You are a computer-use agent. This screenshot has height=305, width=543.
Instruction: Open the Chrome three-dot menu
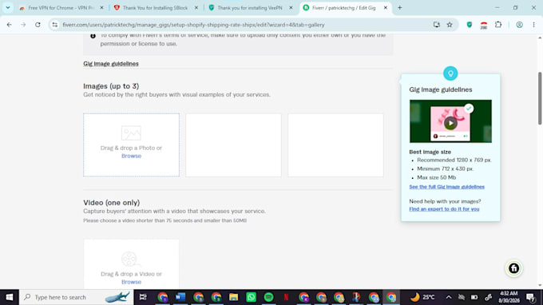(x=533, y=25)
